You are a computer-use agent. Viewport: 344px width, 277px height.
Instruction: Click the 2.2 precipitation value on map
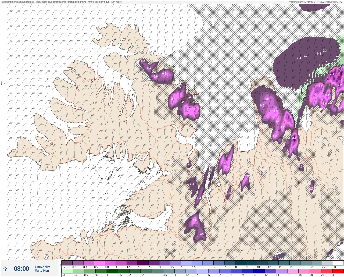[x=340, y=85]
